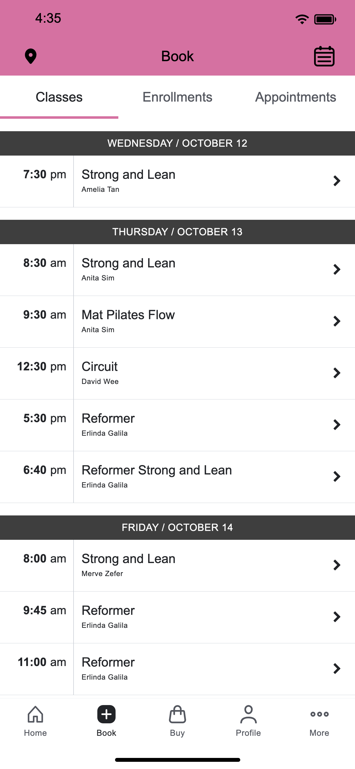Viewport: 355px width, 769px height.
Task: Open the location pin selector
Action: [x=30, y=56]
